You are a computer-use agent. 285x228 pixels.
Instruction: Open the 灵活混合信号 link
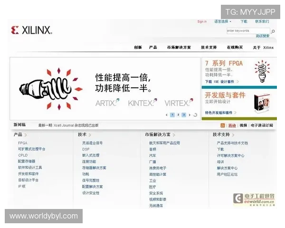92,143
